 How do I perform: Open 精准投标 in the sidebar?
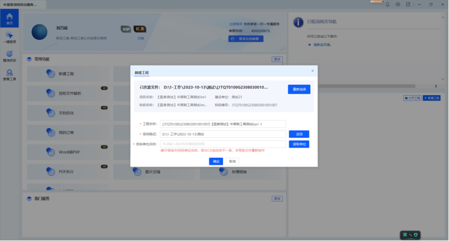coord(9,56)
